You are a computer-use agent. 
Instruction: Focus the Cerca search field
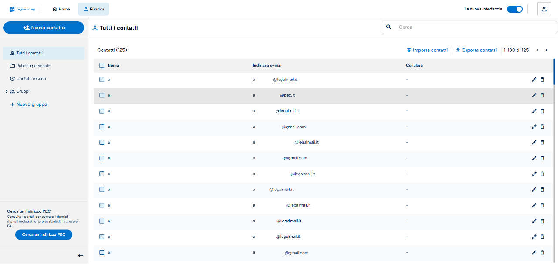(x=470, y=27)
